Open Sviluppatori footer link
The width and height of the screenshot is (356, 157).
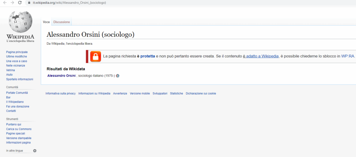160,94
